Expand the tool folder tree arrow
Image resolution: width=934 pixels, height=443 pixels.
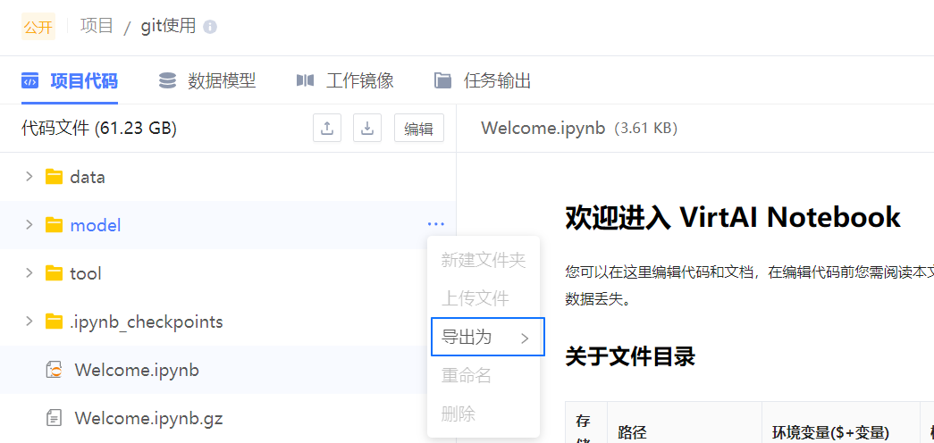click(x=29, y=273)
